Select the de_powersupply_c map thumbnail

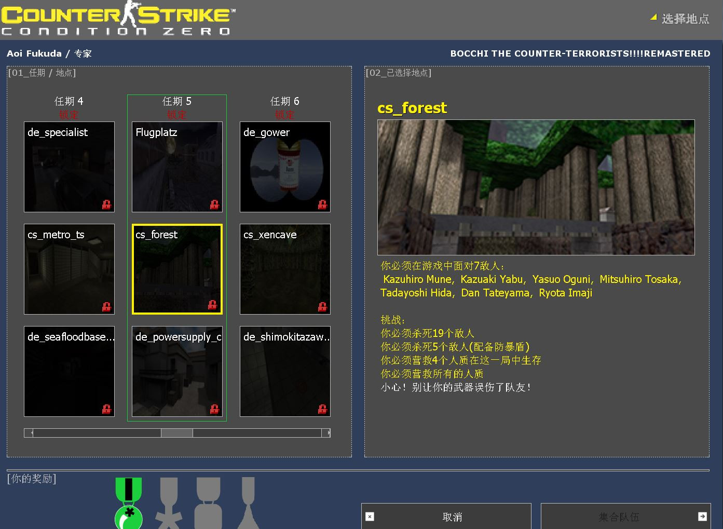(176, 372)
